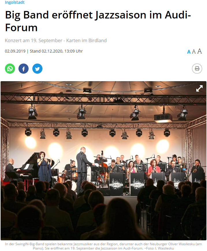
Task: Click the publication date 02.09.2019
Action: tap(15, 51)
